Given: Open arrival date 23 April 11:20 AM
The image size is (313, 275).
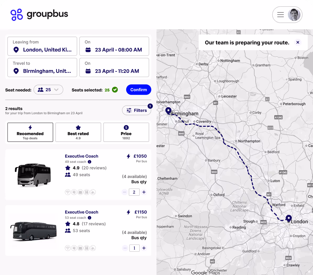Looking at the screenshot, I should click(114, 68).
